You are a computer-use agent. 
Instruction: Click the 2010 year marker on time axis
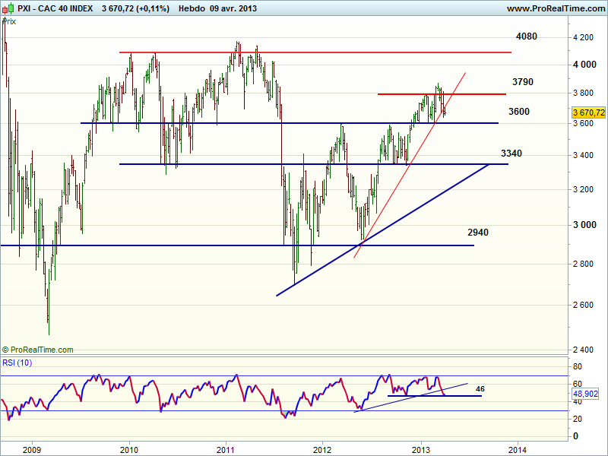coord(129,448)
